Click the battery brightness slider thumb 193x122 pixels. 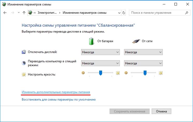pyautogui.click(x=101, y=73)
